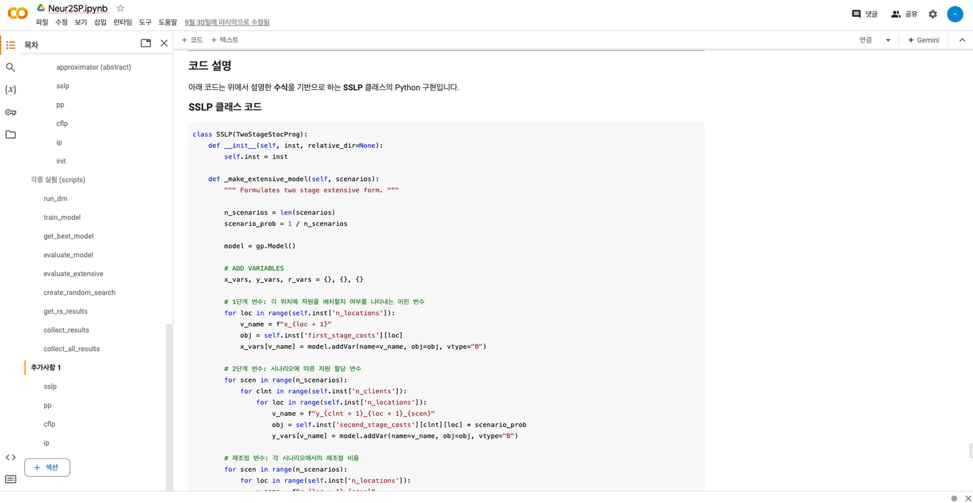Open the Gemini assistant
973x503 pixels.
tap(923, 40)
